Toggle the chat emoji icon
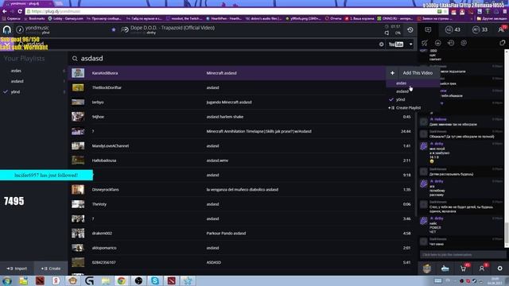The image size is (509, 286). [x=438, y=43]
